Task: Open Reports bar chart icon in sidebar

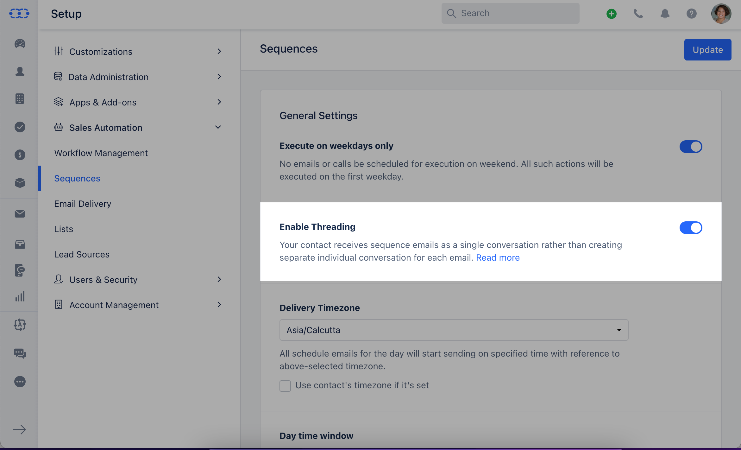Action: 20,296
